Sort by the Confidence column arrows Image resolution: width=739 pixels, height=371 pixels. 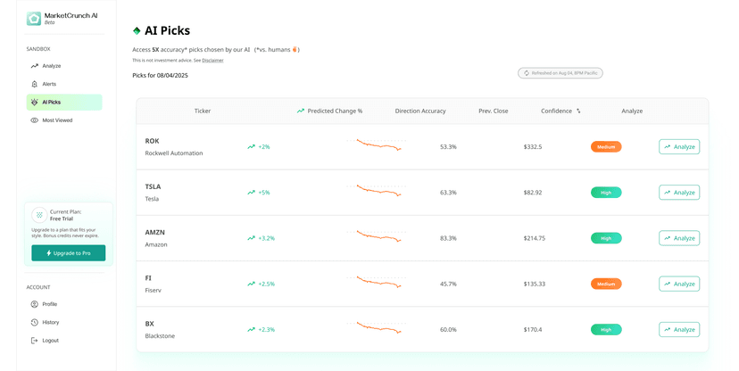pyautogui.click(x=578, y=111)
